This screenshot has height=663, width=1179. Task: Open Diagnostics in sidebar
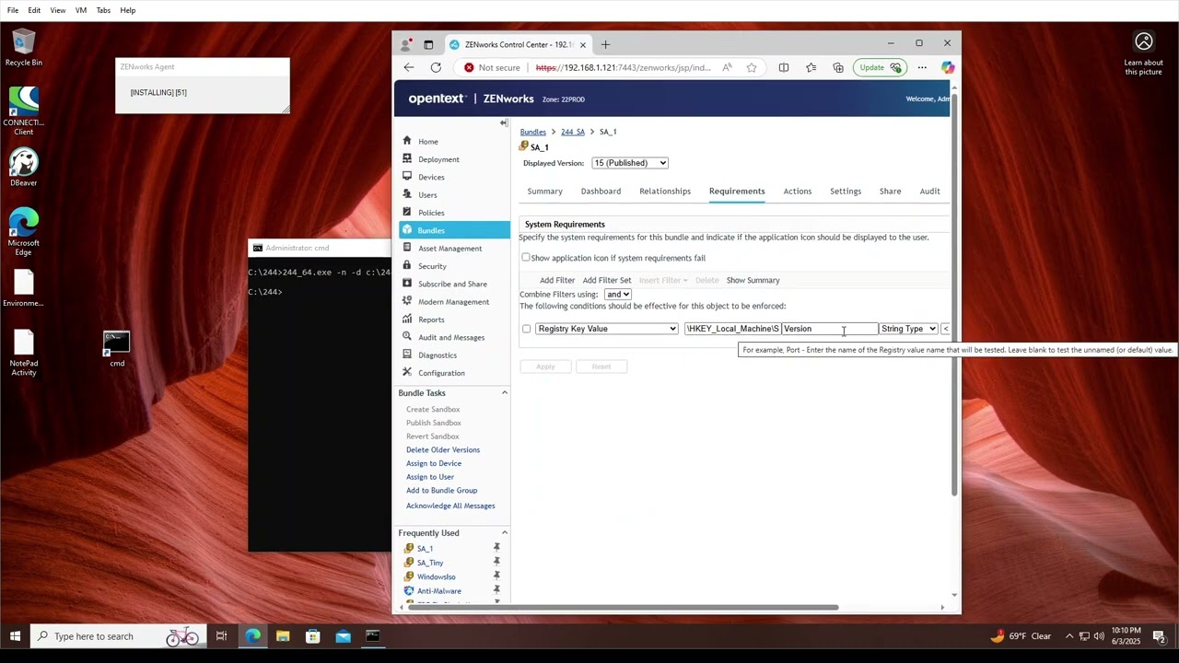pyautogui.click(x=437, y=355)
